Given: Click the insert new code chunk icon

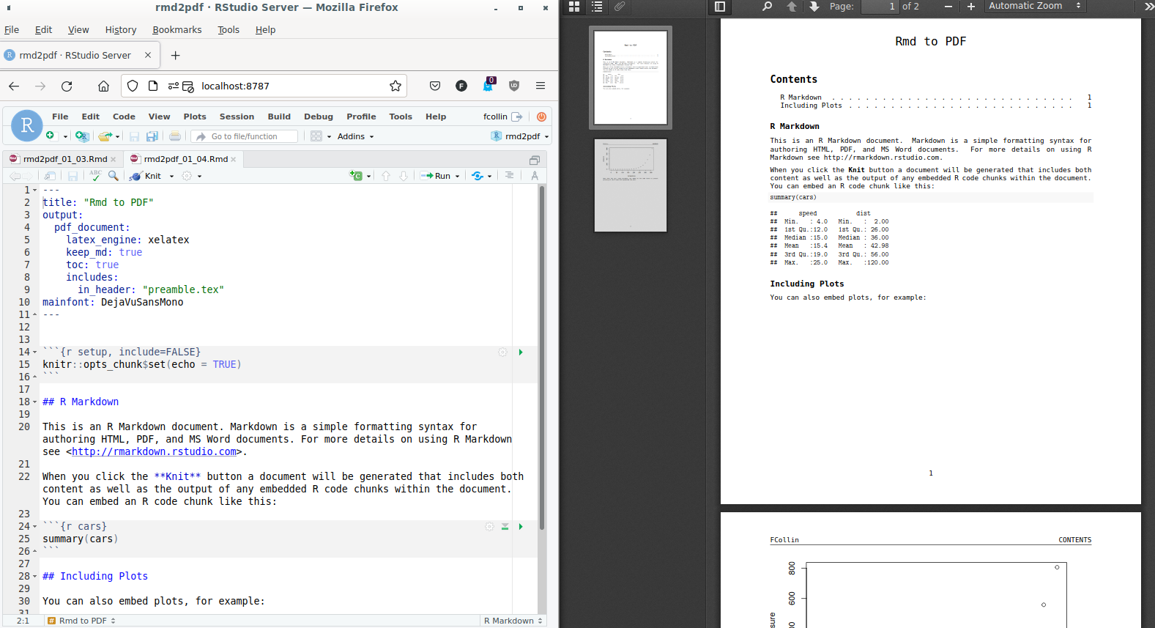Looking at the screenshot, I should [357, 176].
